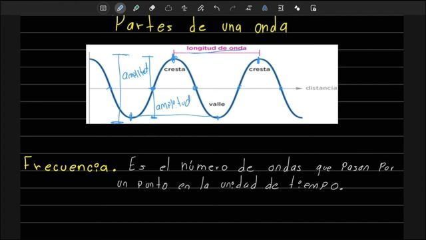Click the 'longitud de onda' label

point(216,48)
